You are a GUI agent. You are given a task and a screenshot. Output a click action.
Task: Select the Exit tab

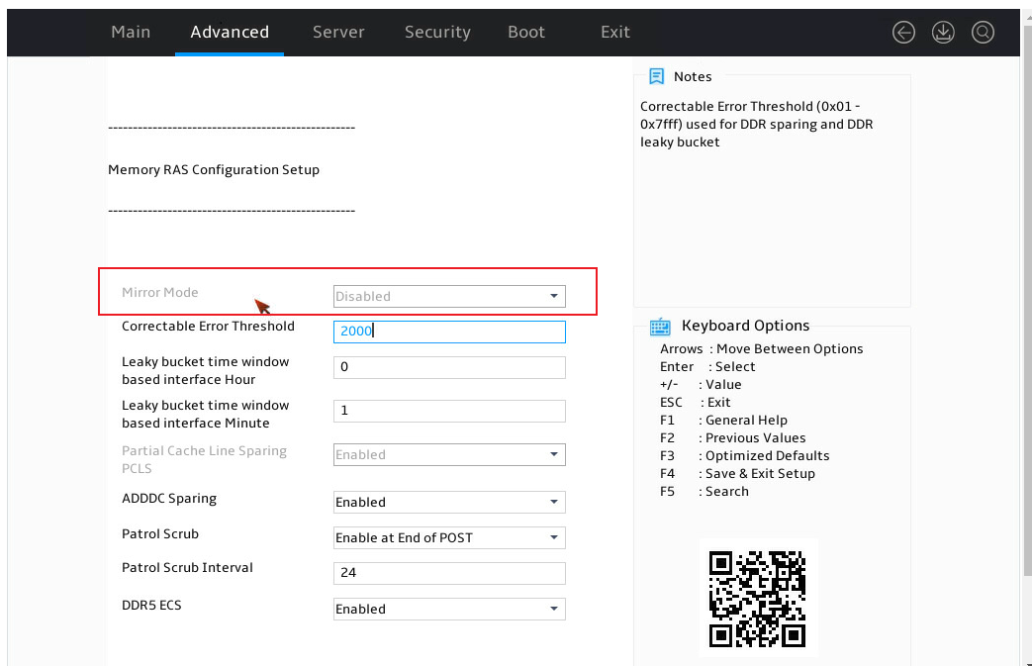[x=614, y=32]
